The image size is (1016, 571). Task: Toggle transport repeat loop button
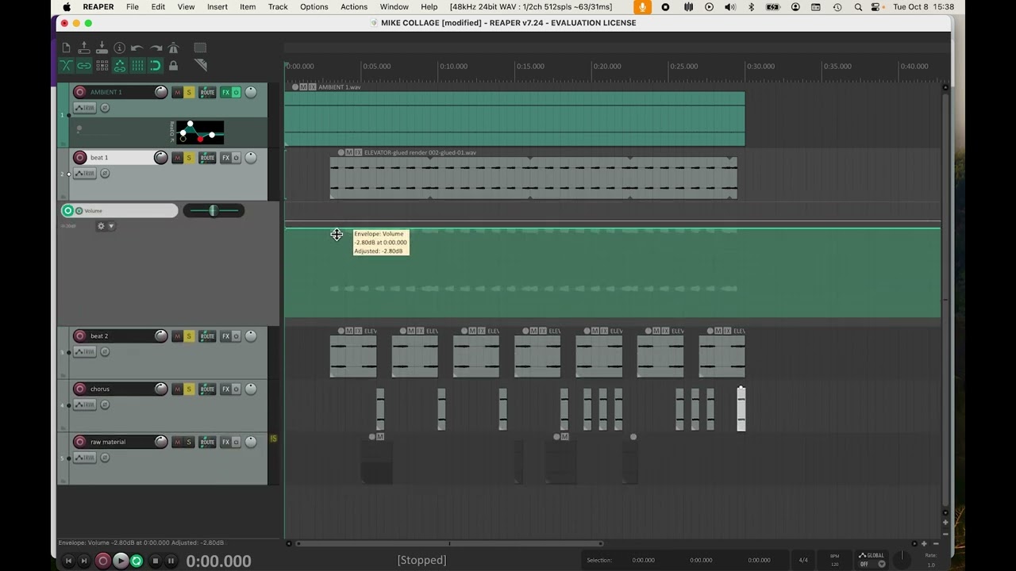tap(137, 561)
